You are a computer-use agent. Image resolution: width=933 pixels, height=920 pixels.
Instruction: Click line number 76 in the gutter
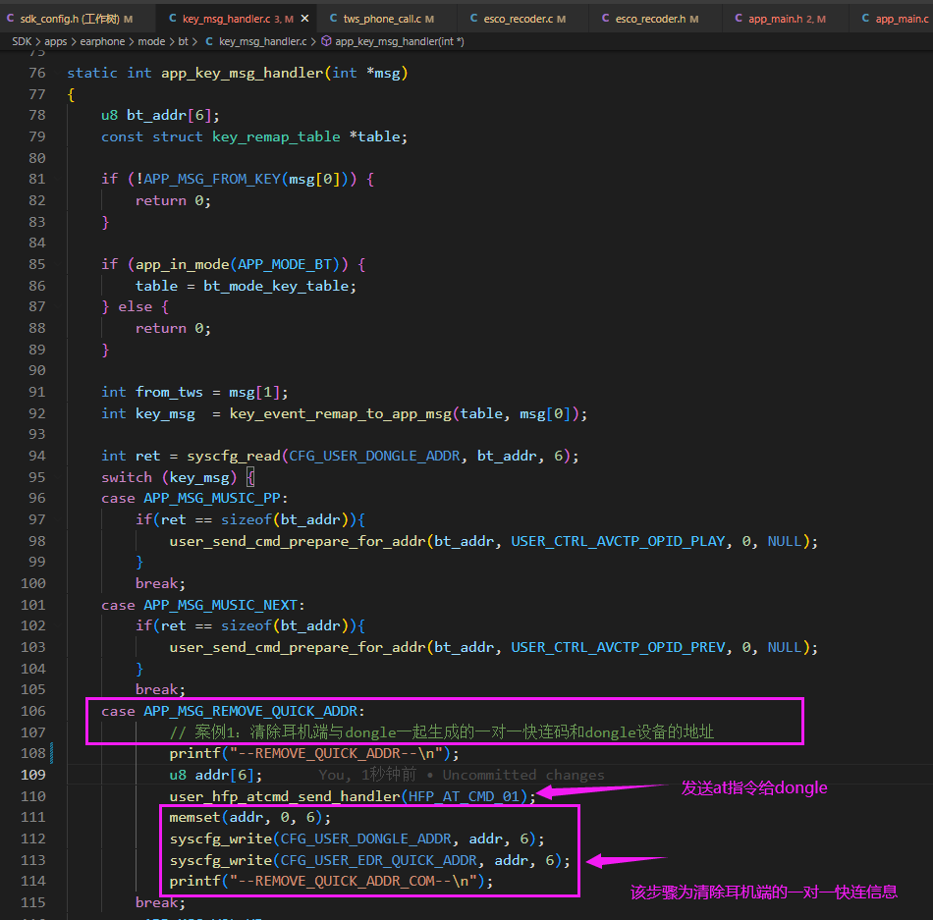pos(37,73)
